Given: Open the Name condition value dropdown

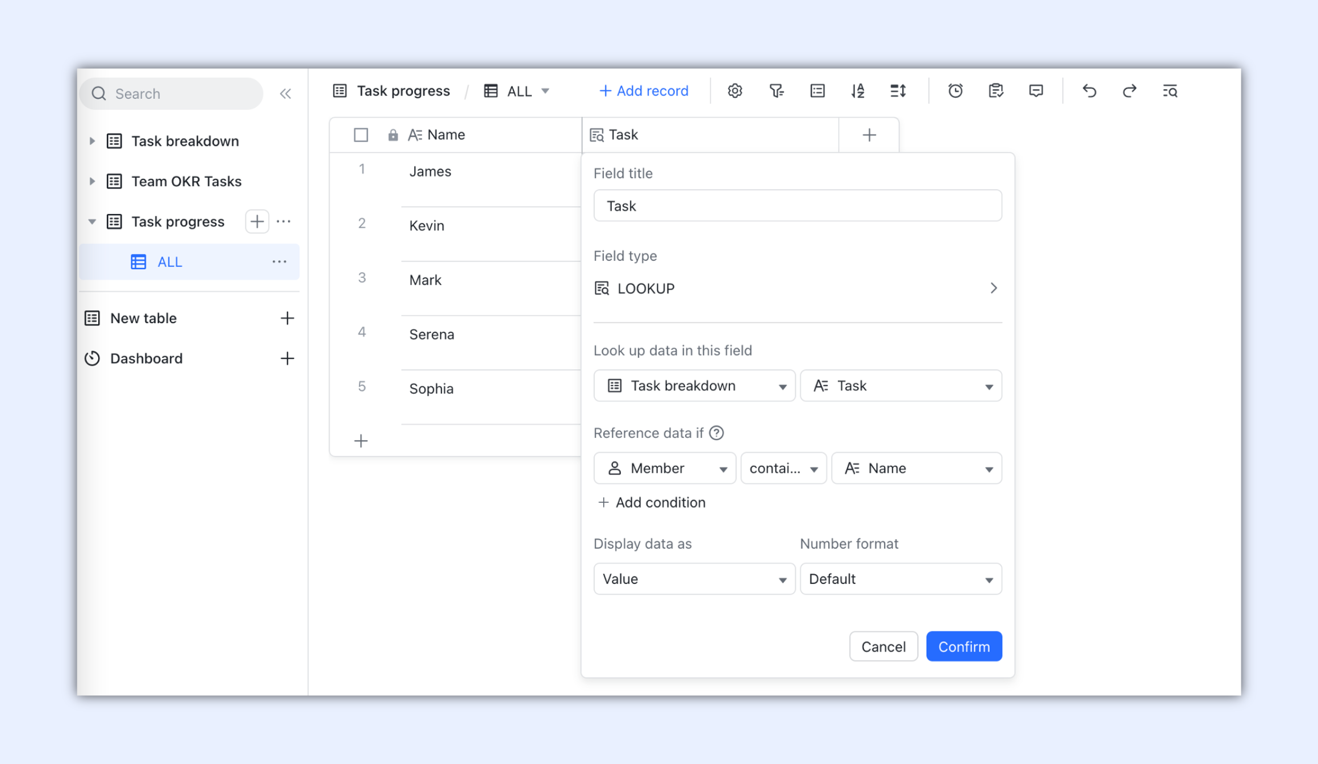Looking at the screenshot, I should coord(916,468).
